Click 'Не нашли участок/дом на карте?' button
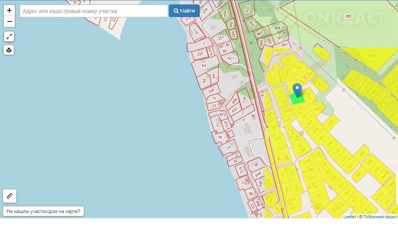The height and width of the screenshot is (240, 398). pos(43,212)
